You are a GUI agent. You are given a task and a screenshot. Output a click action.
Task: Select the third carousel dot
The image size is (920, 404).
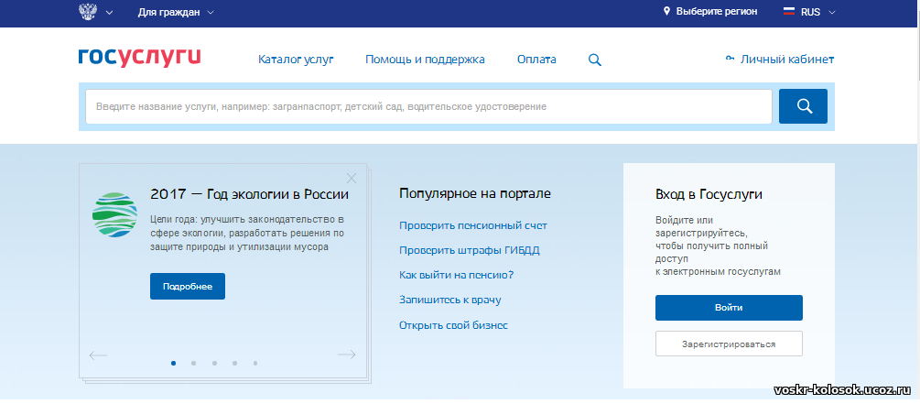(x=215, y=363)
